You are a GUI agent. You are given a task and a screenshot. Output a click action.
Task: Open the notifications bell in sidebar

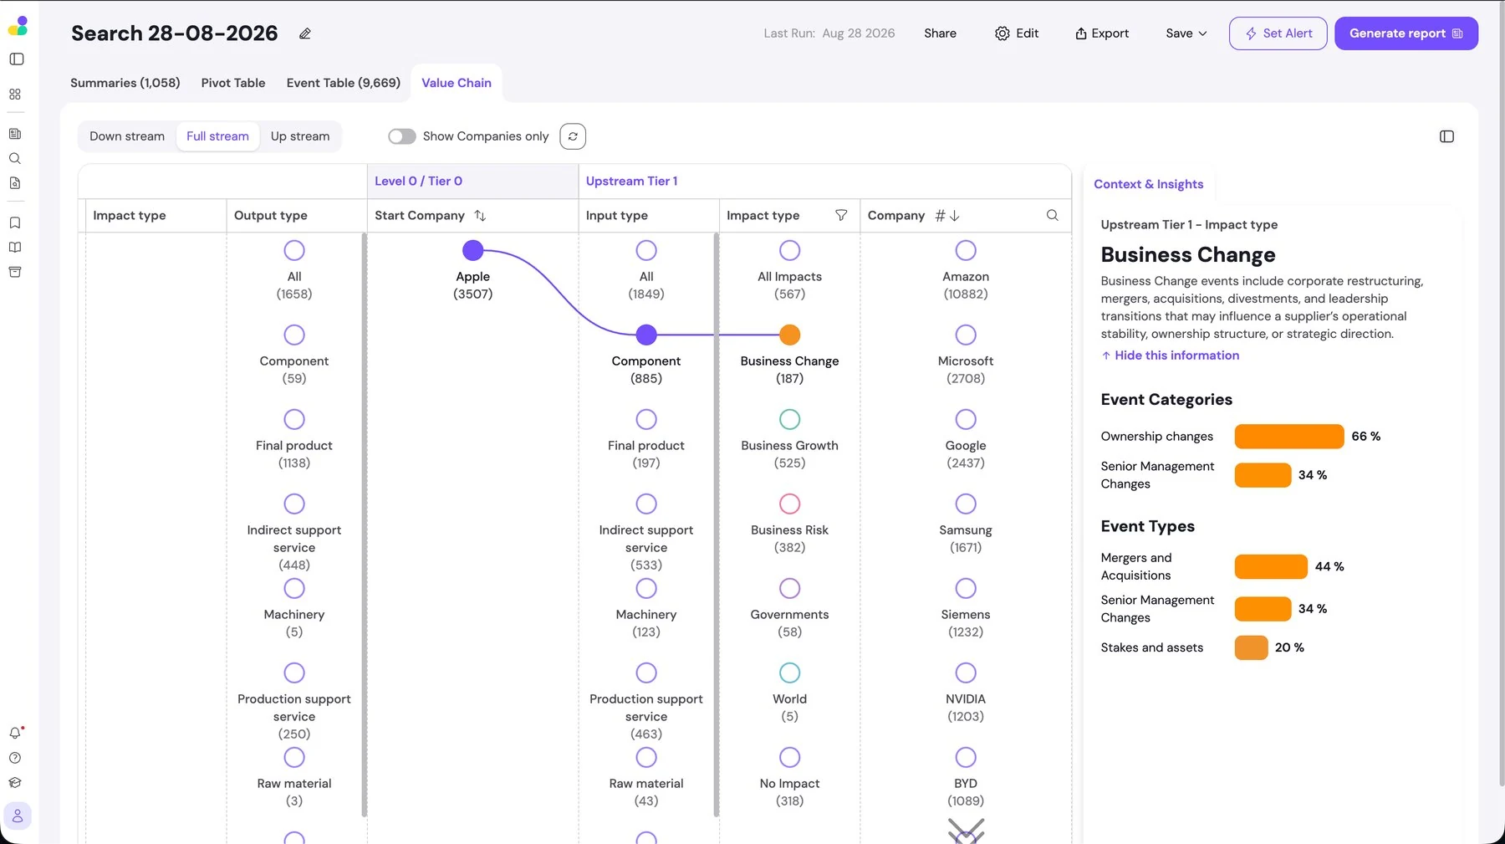pyautogui.click(x=15, y=733)
